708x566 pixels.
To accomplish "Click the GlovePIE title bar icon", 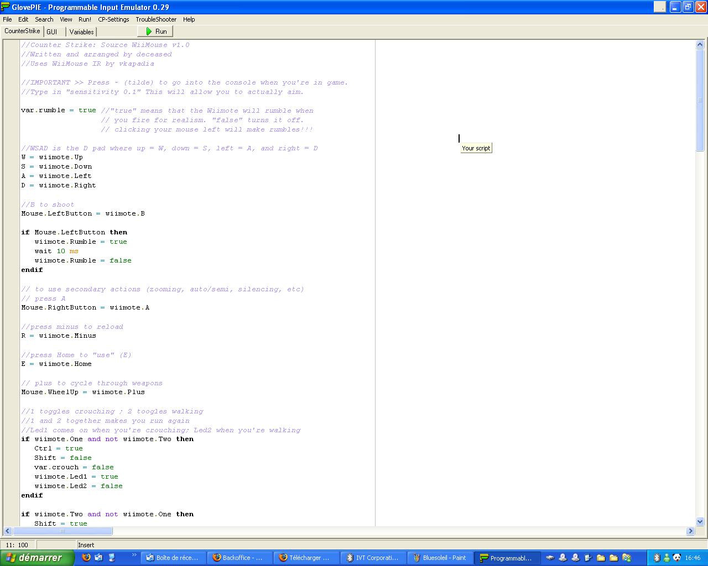I will [x=6, y=7].
